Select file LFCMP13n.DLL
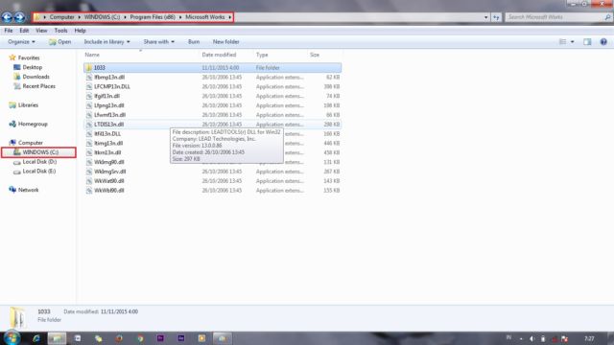 pos(112,87)
